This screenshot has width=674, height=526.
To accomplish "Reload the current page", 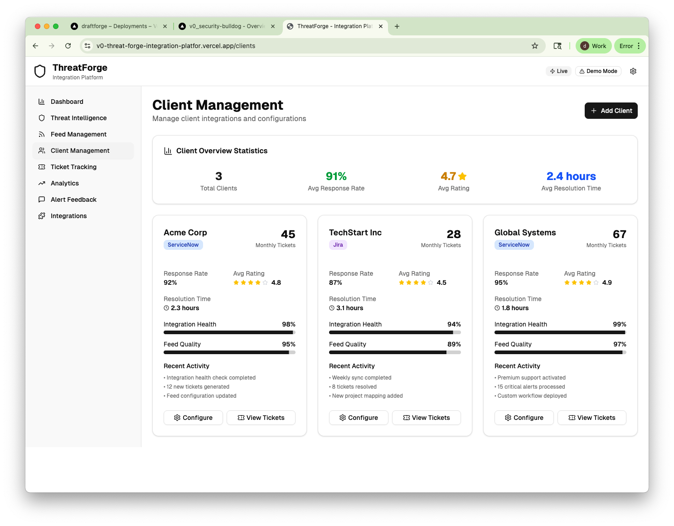I will click(x=68, y=46).
